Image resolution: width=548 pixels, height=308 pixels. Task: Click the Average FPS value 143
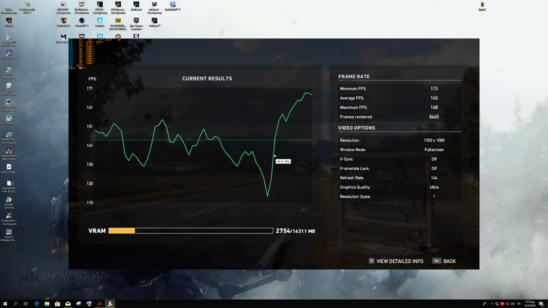click(434, 98)
